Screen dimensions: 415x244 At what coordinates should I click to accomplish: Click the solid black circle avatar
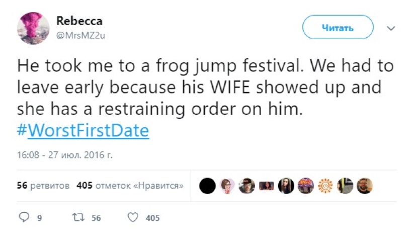pyautogui.click(x=208, y=186)
